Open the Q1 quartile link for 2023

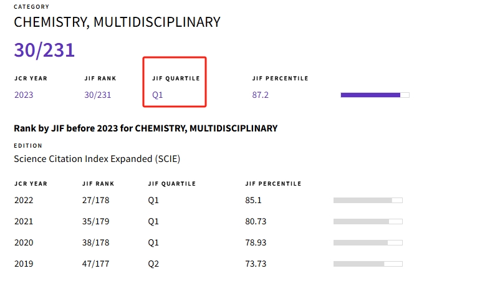click(157, 95)
